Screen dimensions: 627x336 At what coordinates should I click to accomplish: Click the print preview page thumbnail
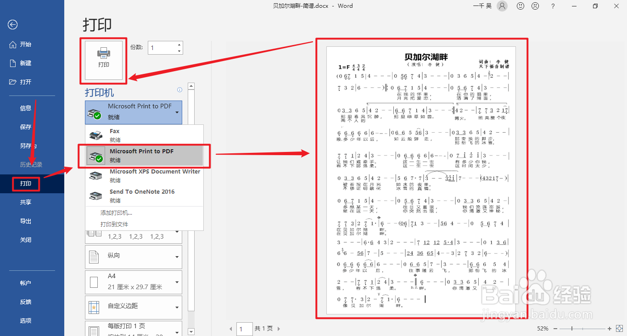click(421, 180)
